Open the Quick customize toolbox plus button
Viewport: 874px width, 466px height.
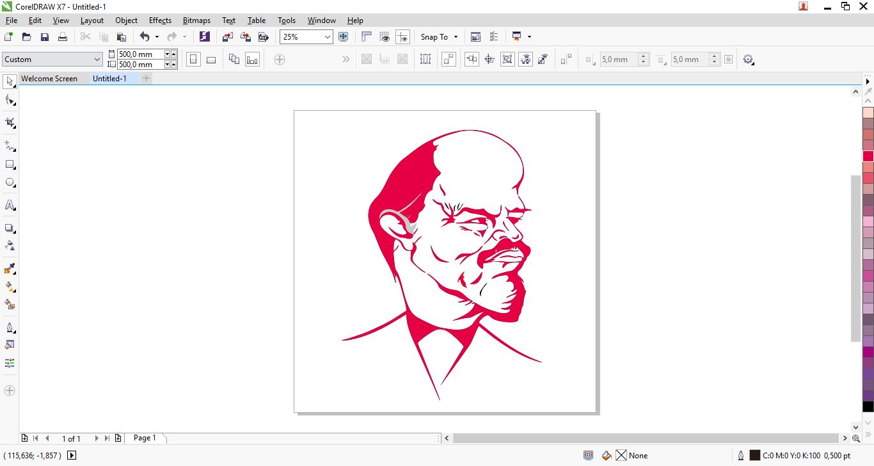(10, 390)
